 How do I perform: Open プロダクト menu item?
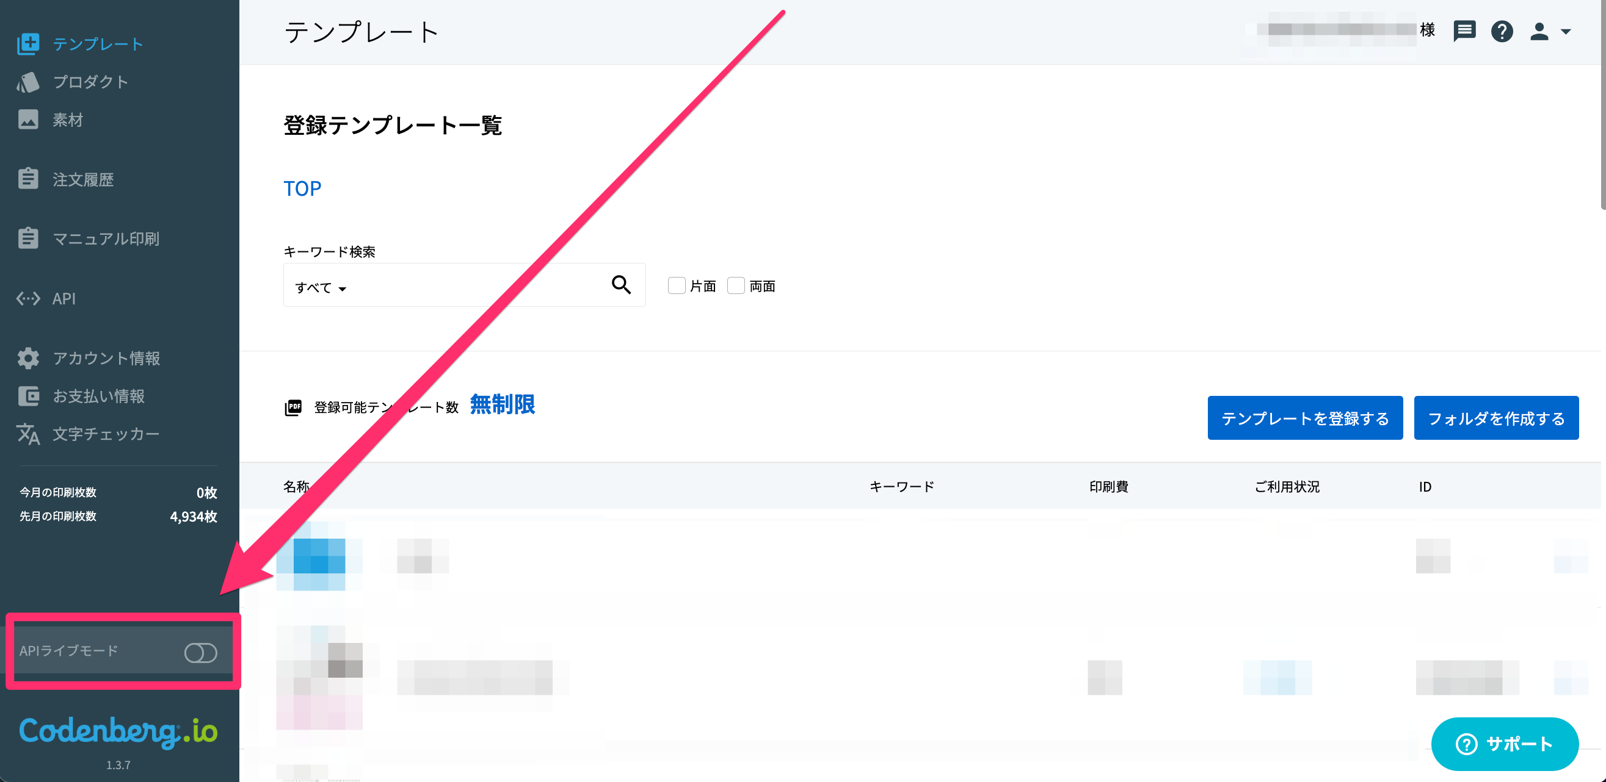pos(90,82)
